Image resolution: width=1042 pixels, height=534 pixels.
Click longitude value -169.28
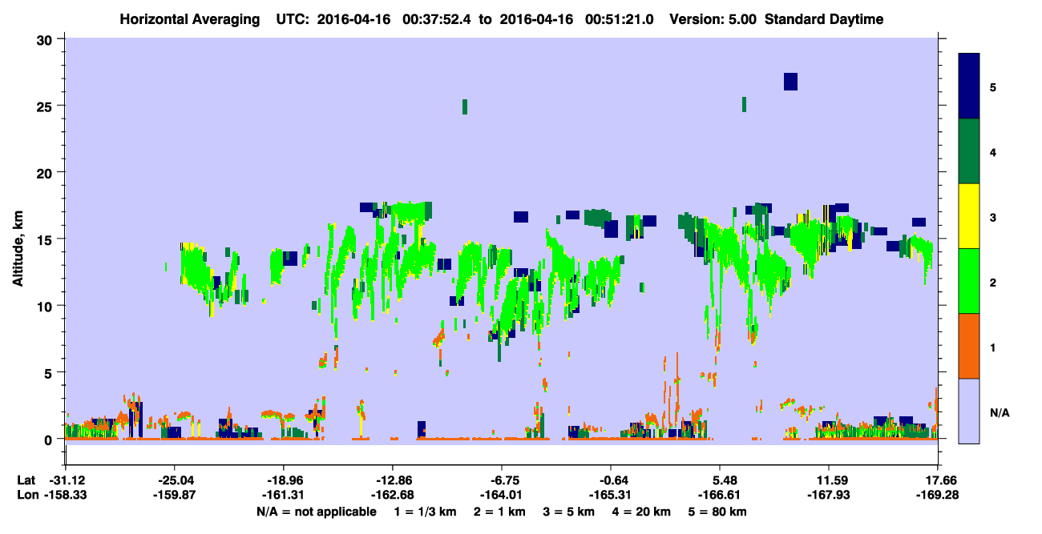pyautogui.click(x=938, y=496)
